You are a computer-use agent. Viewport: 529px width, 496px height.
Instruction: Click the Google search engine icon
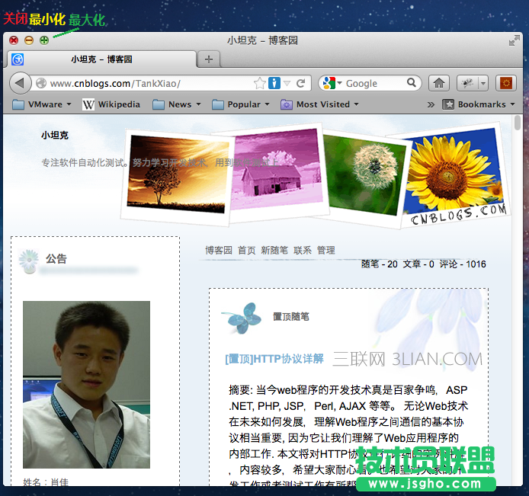pos(329,83)
